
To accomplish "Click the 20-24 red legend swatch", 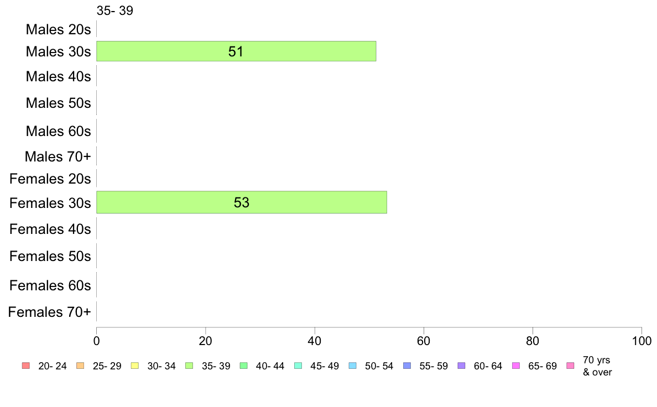I will tap(26, 366).
